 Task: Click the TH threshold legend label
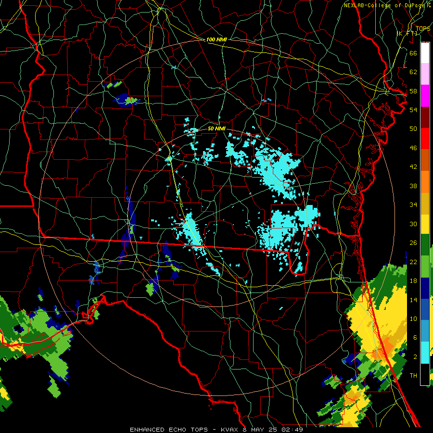point(413,376)
